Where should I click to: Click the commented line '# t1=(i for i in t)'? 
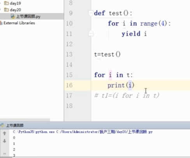click(x=127, y=96)
